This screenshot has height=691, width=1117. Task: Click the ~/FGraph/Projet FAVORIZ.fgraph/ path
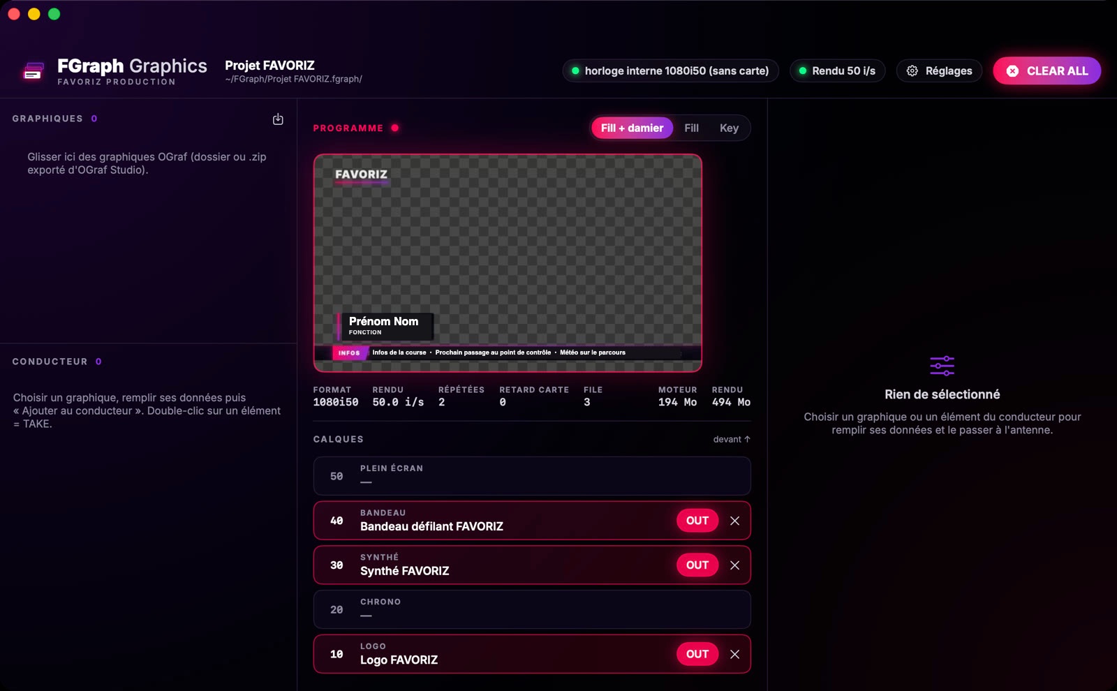(293, 79)
